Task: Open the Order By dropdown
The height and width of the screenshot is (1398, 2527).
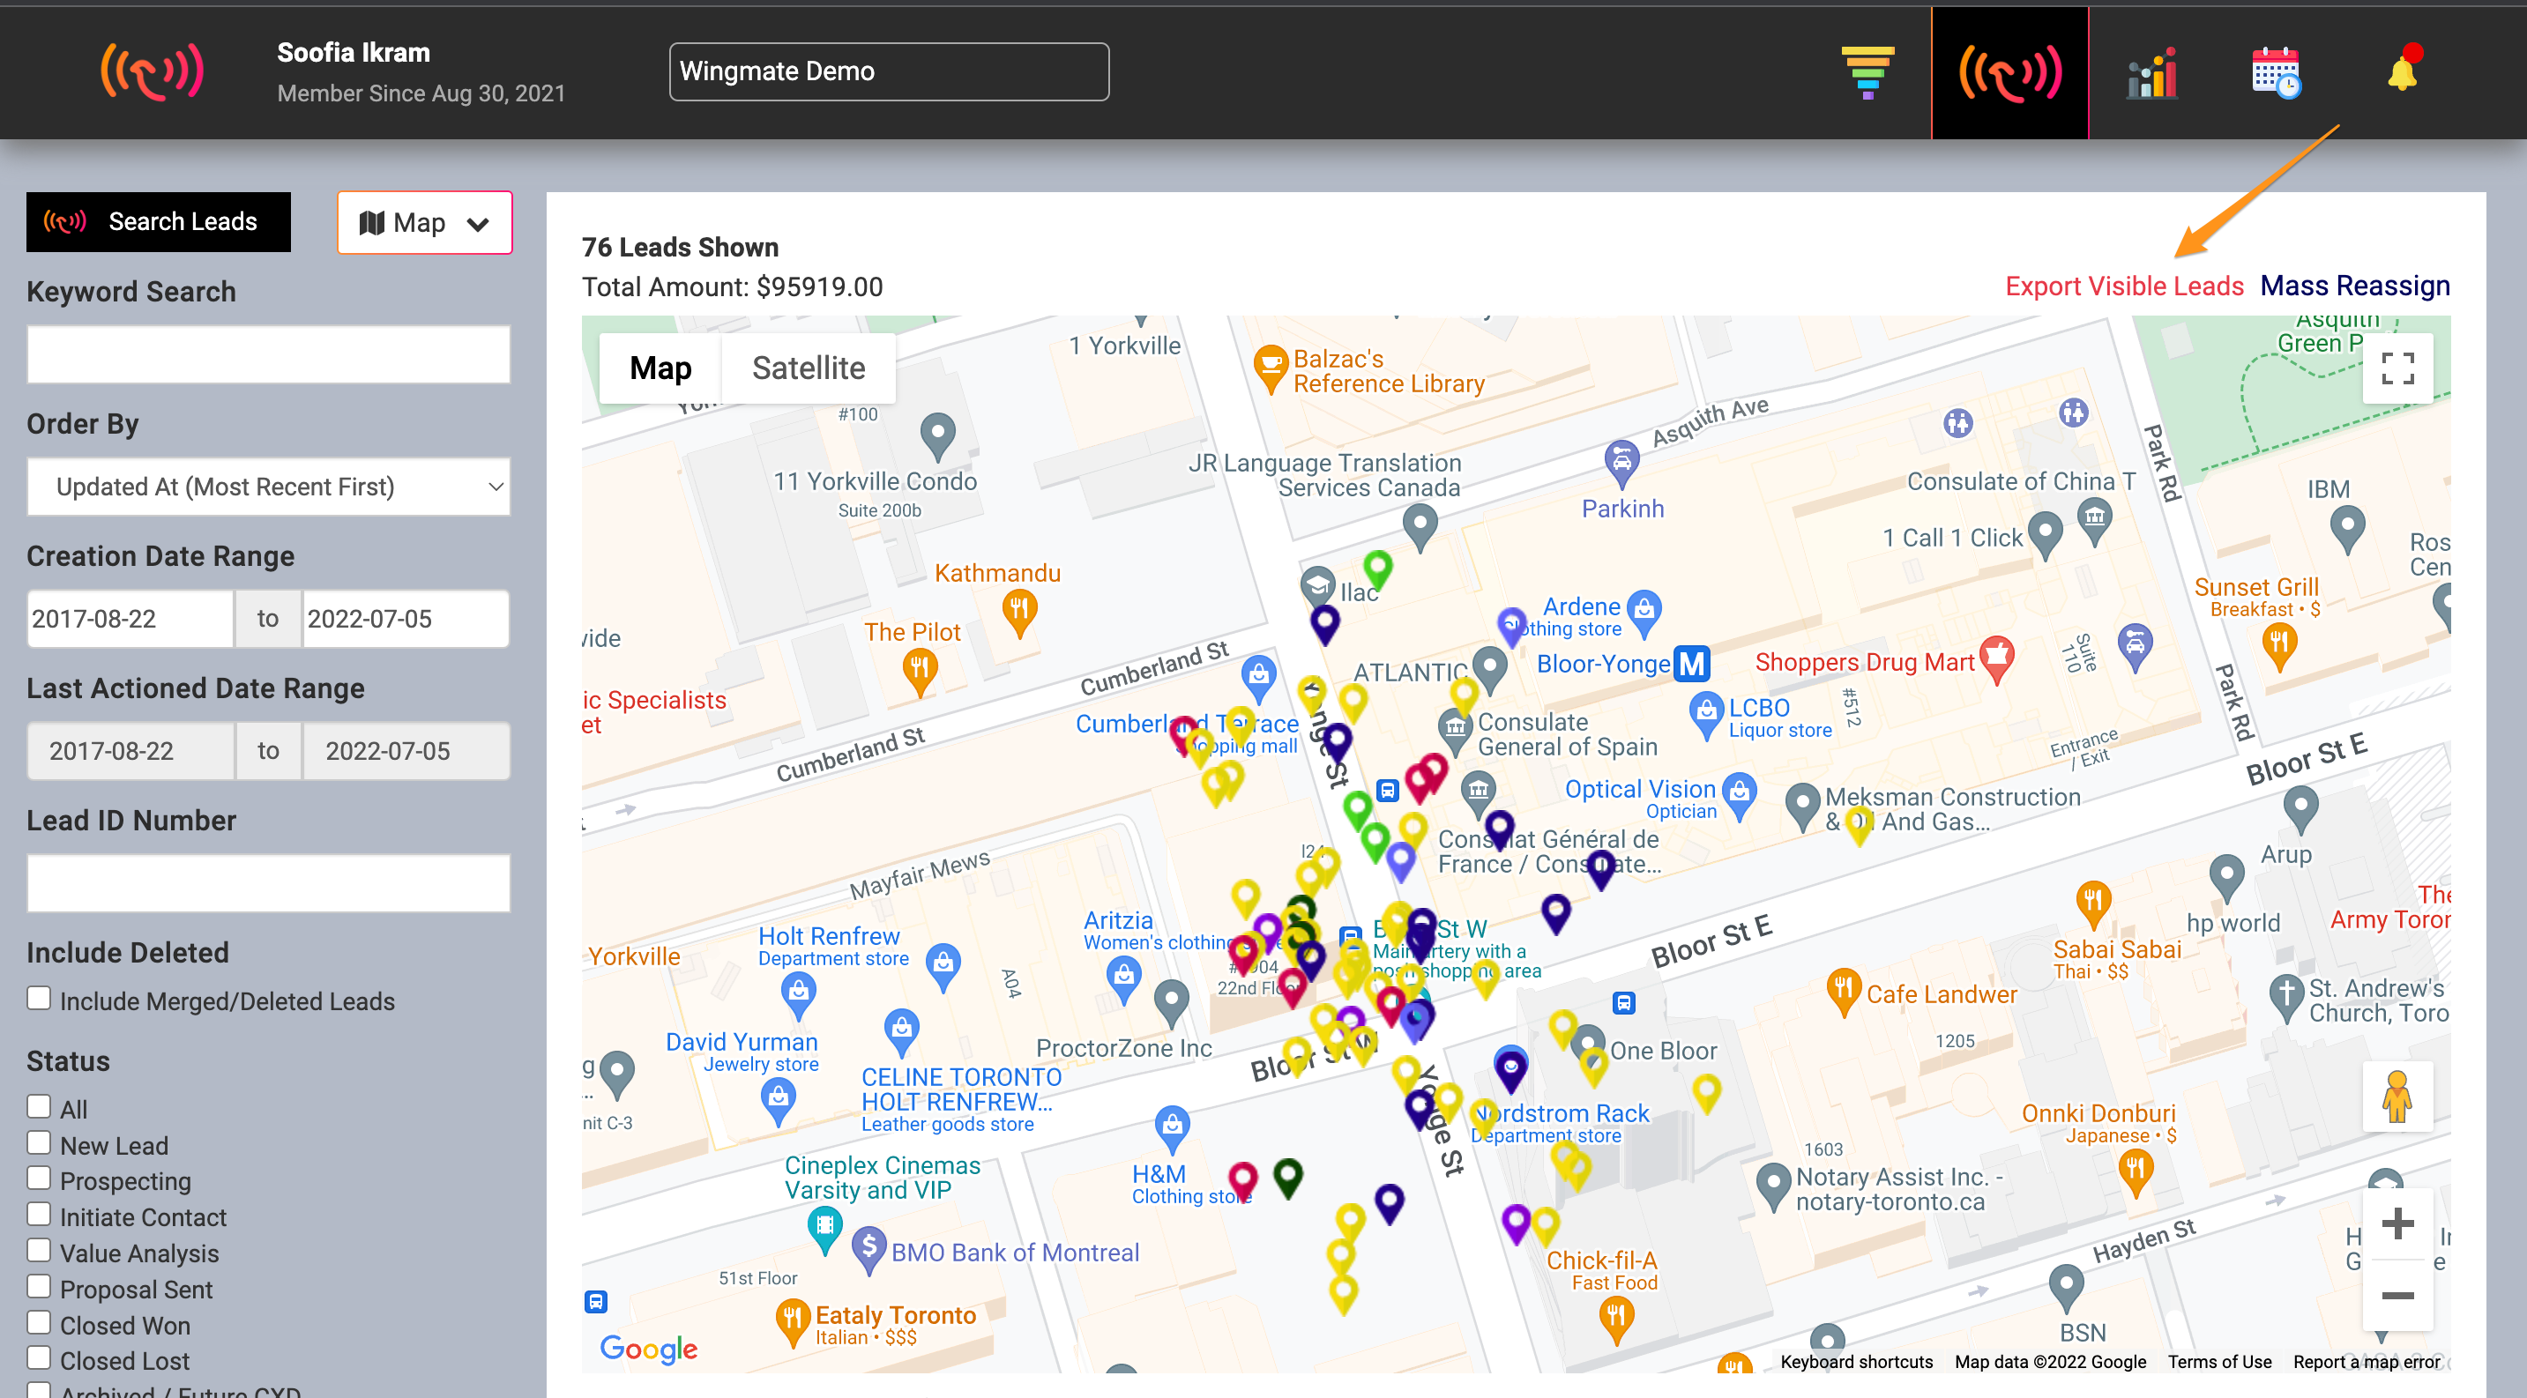Action: [269, 487]
